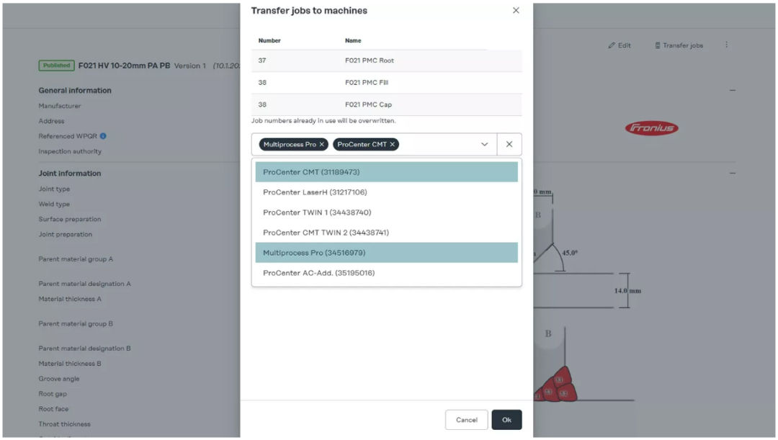The width and height of the screenshot is (778, 440).
Task: Select ProCenter LaserH (31217106) option
Action: 386,192
